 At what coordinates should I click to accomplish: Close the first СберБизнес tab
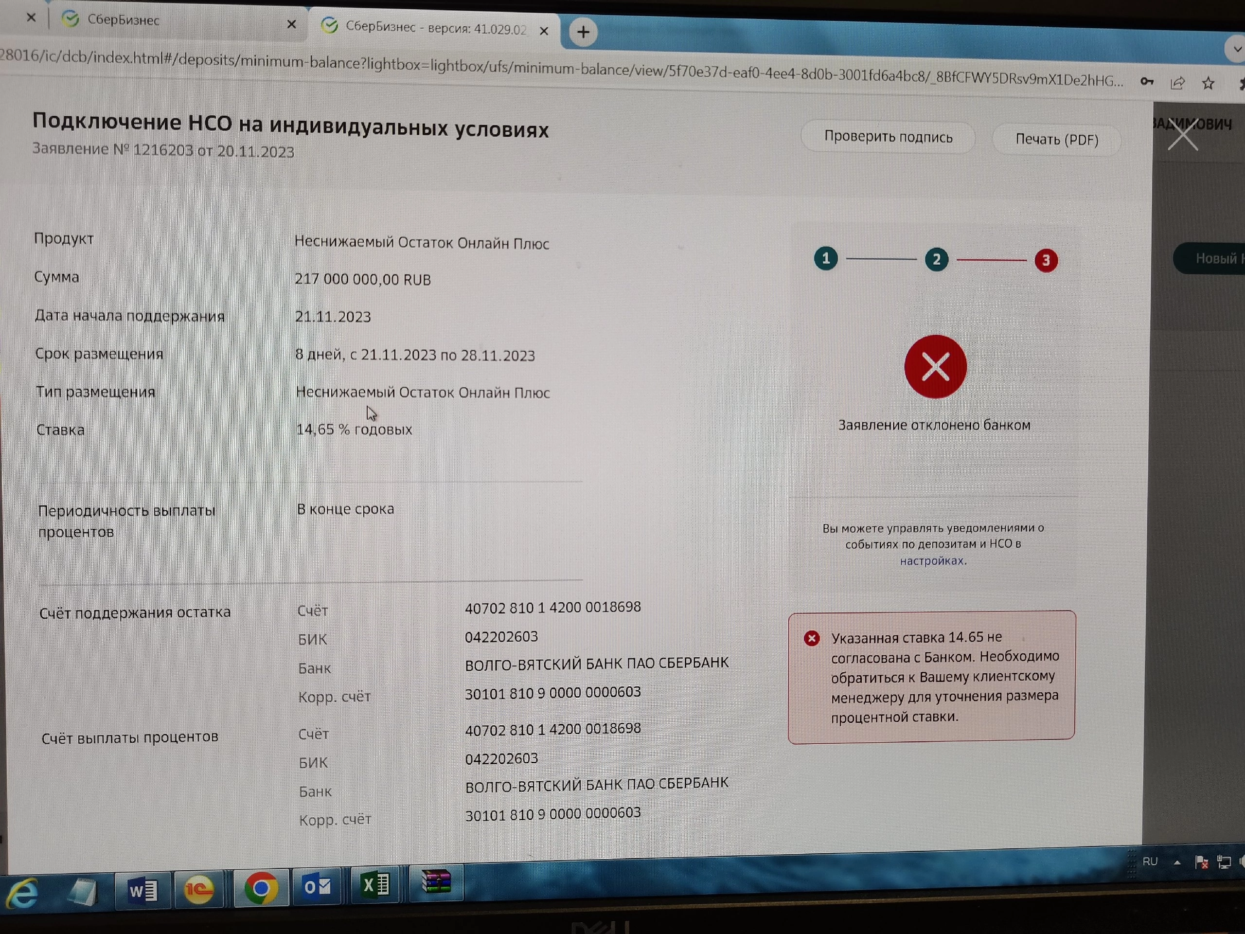coord(291,24)
